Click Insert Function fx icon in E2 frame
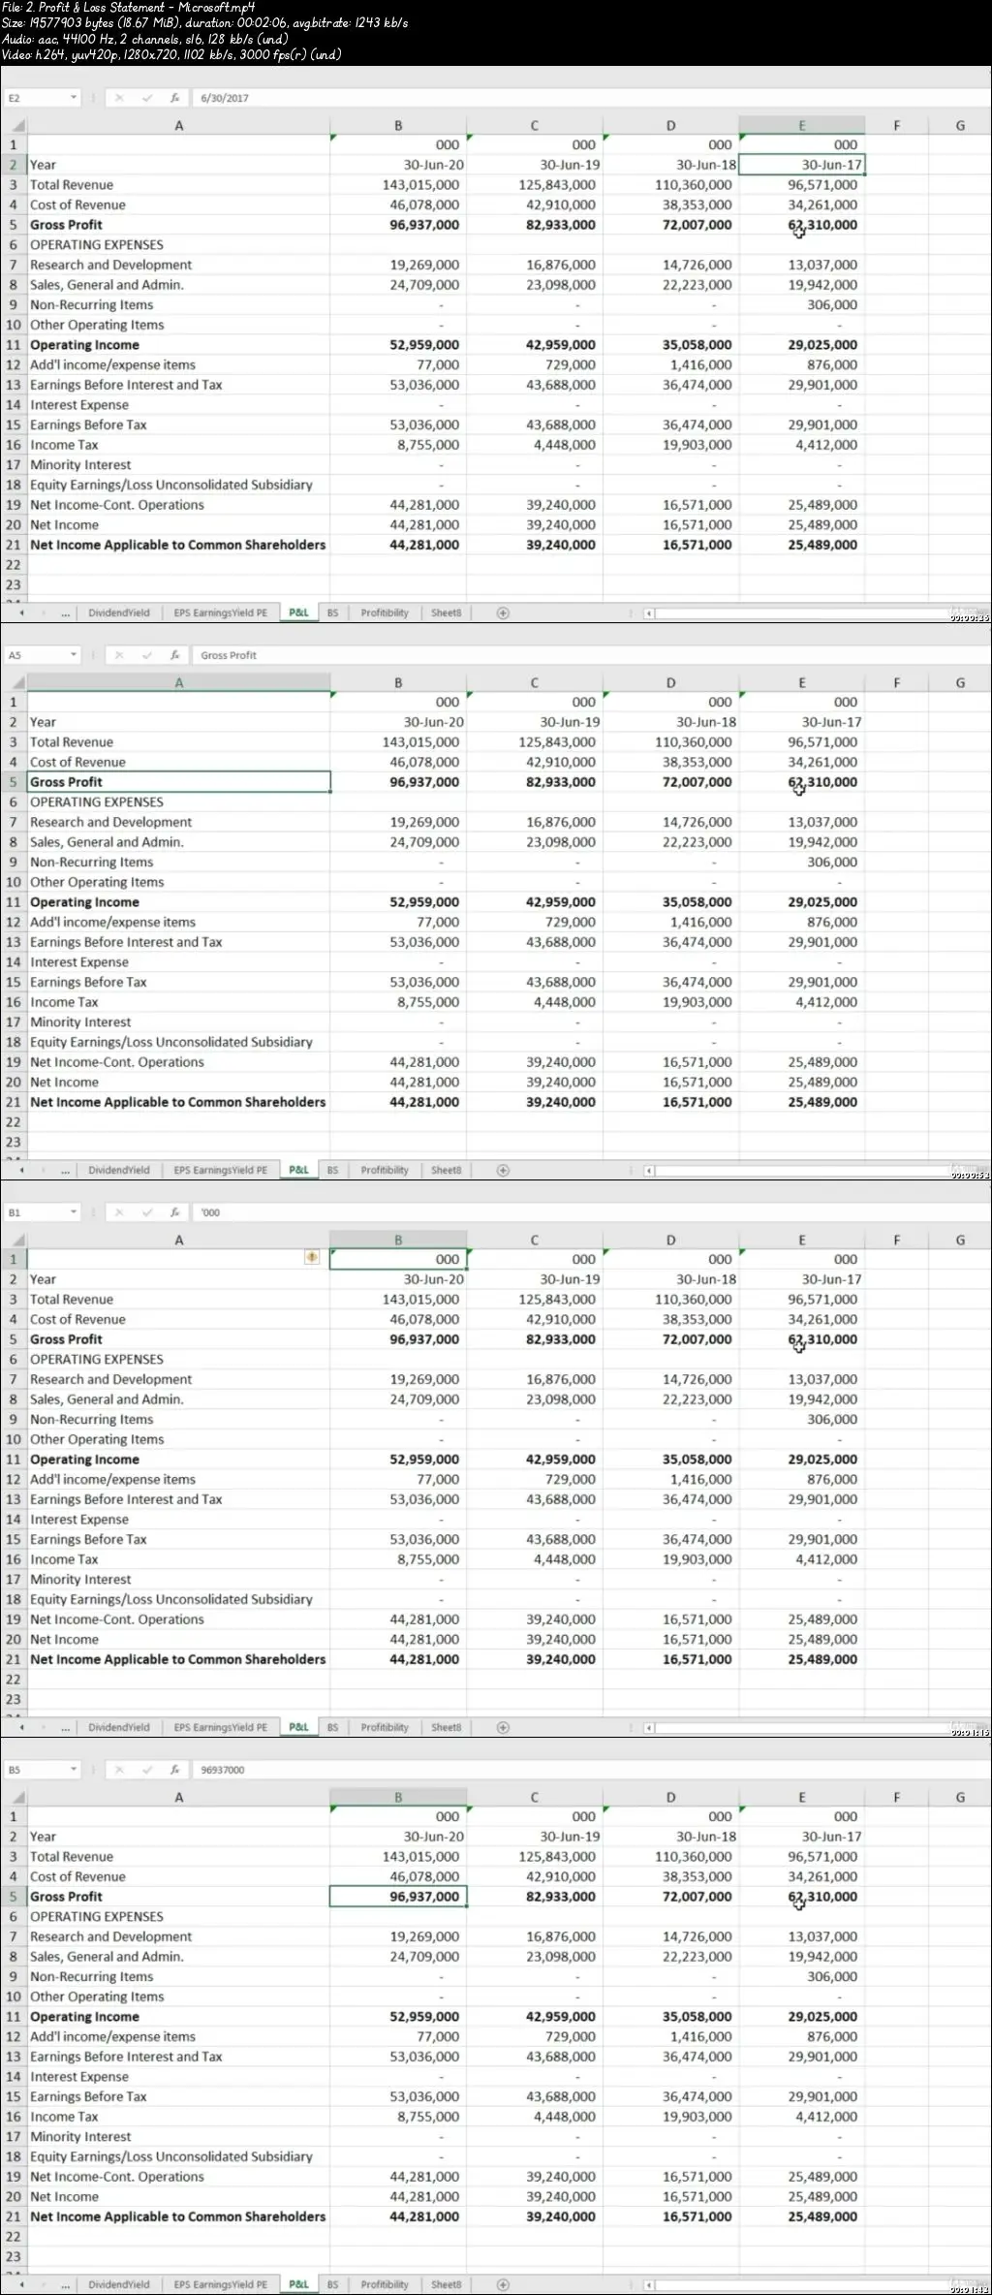 [174, 98]
